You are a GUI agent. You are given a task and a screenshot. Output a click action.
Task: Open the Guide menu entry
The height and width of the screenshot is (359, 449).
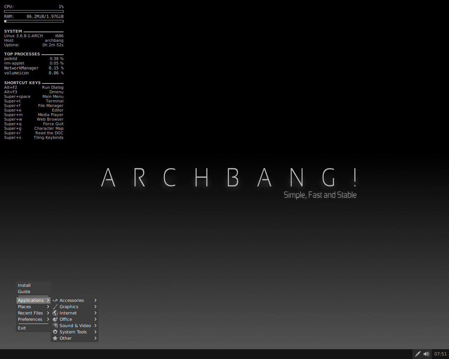point(33,292)
